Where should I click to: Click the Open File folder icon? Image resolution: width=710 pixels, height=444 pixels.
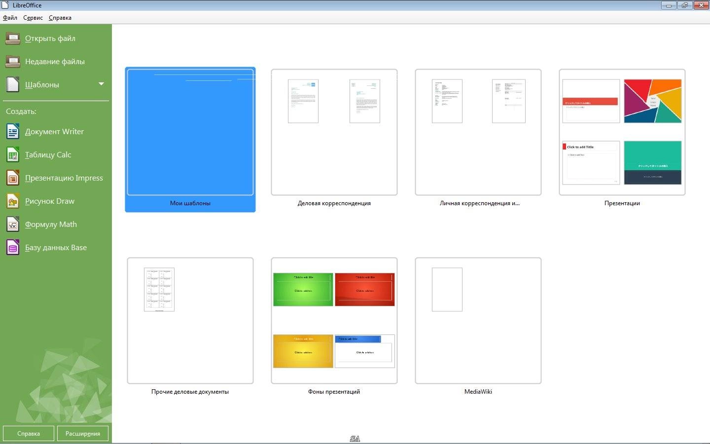coord(13,38)
